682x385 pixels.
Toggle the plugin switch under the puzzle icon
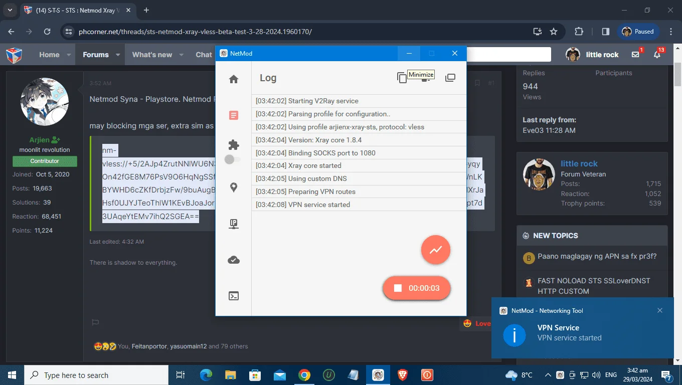(232, 159)
